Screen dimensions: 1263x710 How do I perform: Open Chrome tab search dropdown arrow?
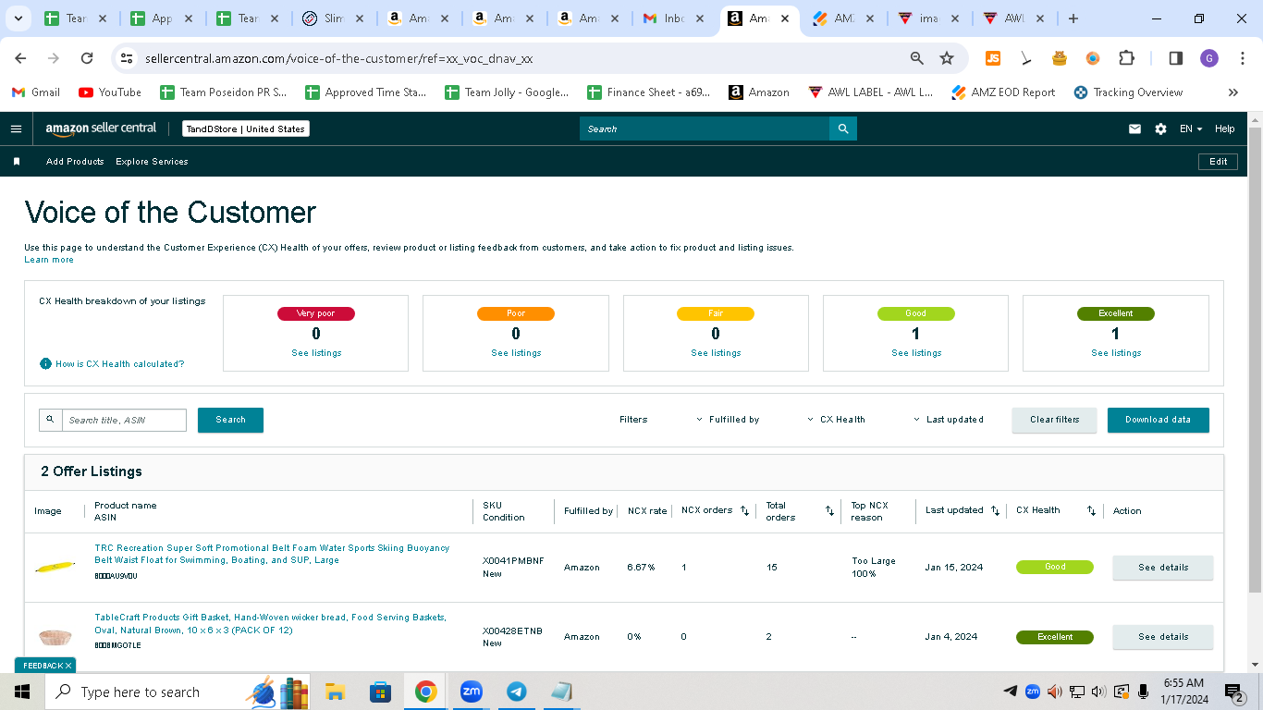click(x=19, y=18)
